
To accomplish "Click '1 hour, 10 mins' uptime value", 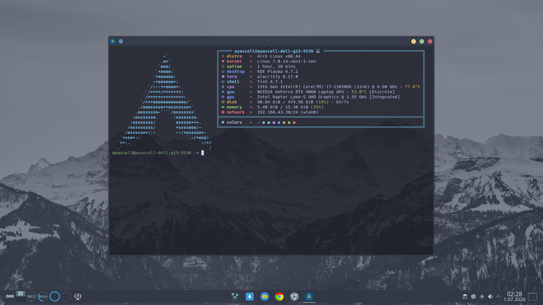I will tap(276, 66).
